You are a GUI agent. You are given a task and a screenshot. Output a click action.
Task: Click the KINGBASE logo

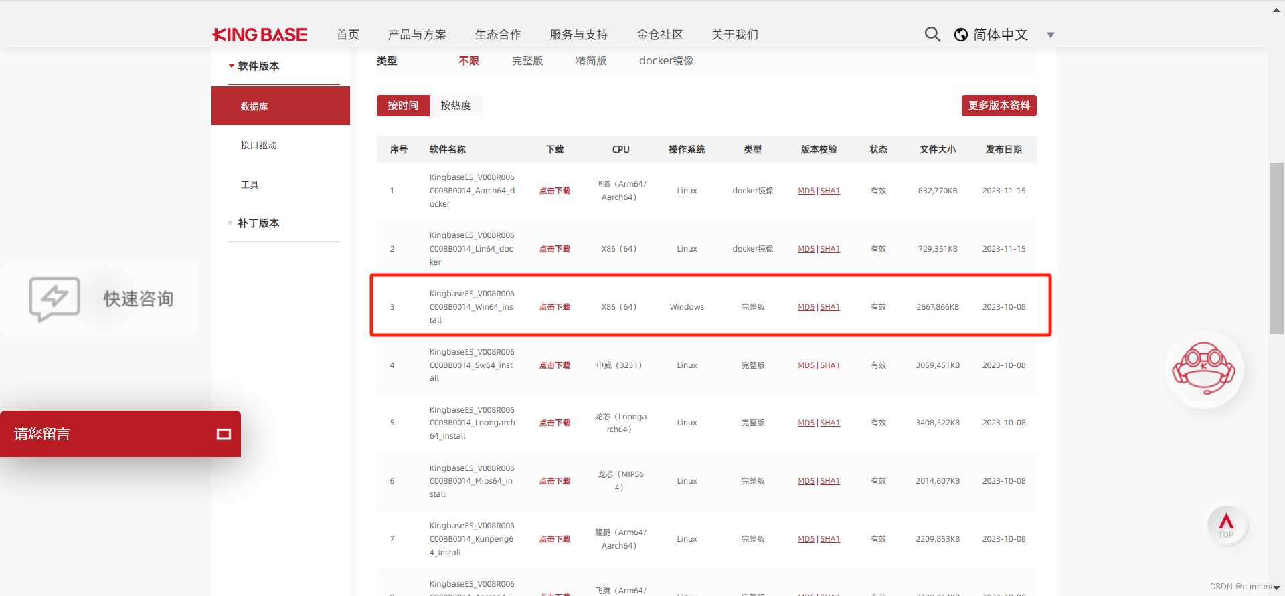click(x=260, y=35)
